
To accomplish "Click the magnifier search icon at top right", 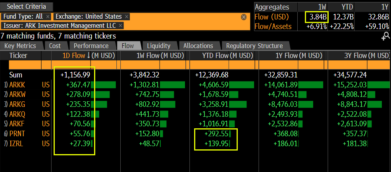I will [385, 37].
